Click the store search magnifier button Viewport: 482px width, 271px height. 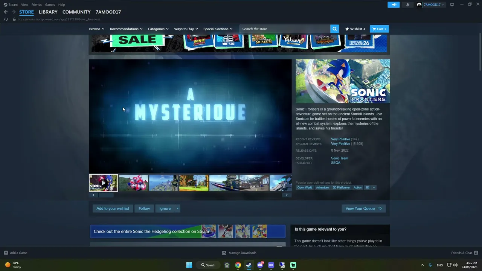point(334,29)
